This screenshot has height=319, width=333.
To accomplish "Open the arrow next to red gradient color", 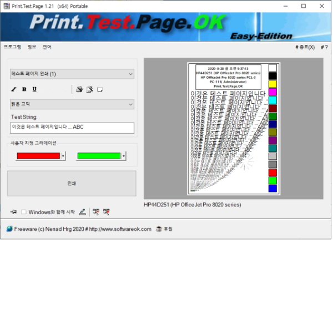I will click(x=63, y=156).
